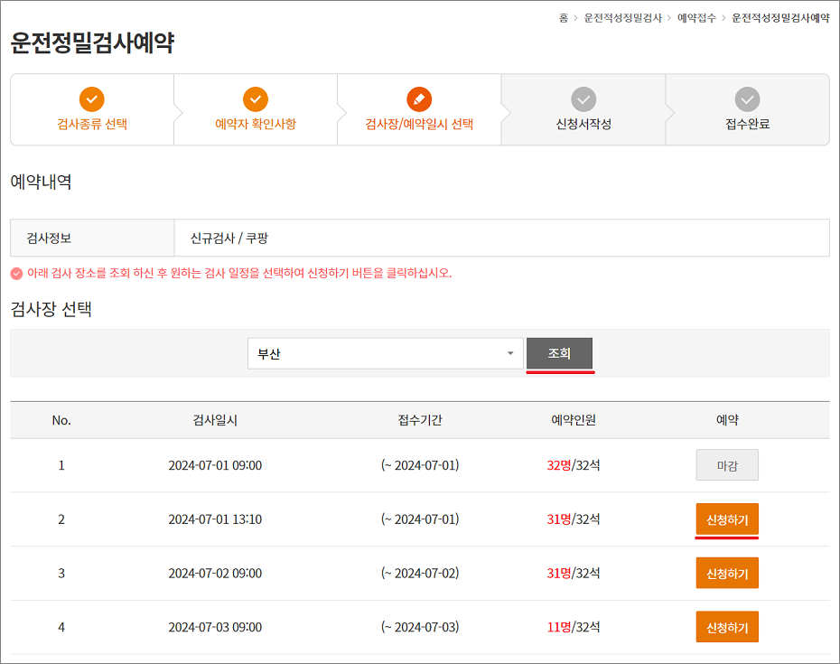Image resolution: width=840 pixels, height=664 pixels.
Task: Click the 검사장 선택 section heading
Action: pyautogui.click(x=51, y=309)
